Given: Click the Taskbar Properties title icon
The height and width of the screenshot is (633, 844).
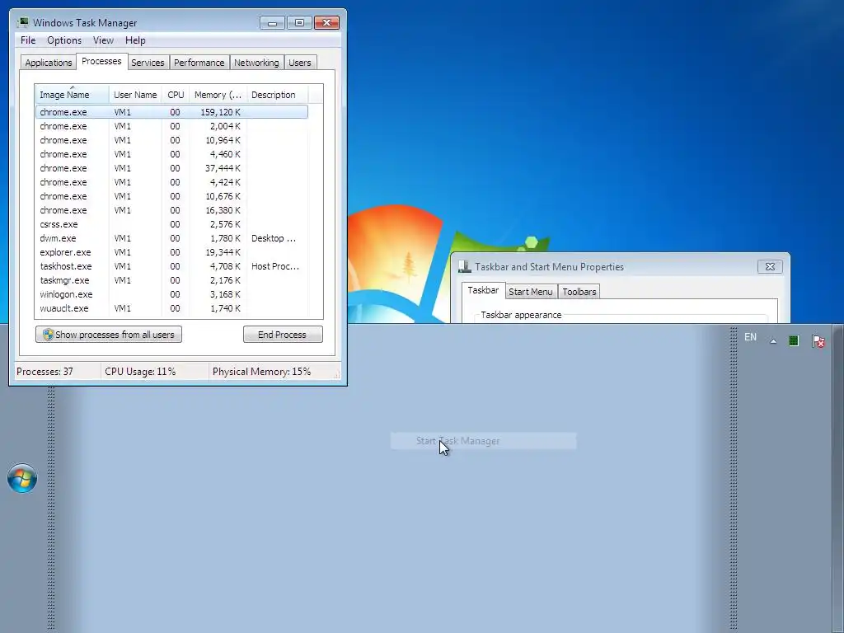Looking at the screenshot, I should 465,266.
